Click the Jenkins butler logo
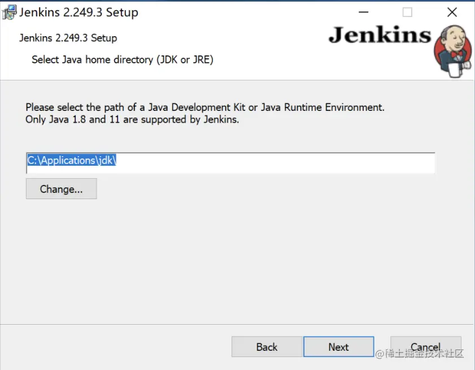The width and height of the screenshot is (475, 370). click(x=453, y=51)
